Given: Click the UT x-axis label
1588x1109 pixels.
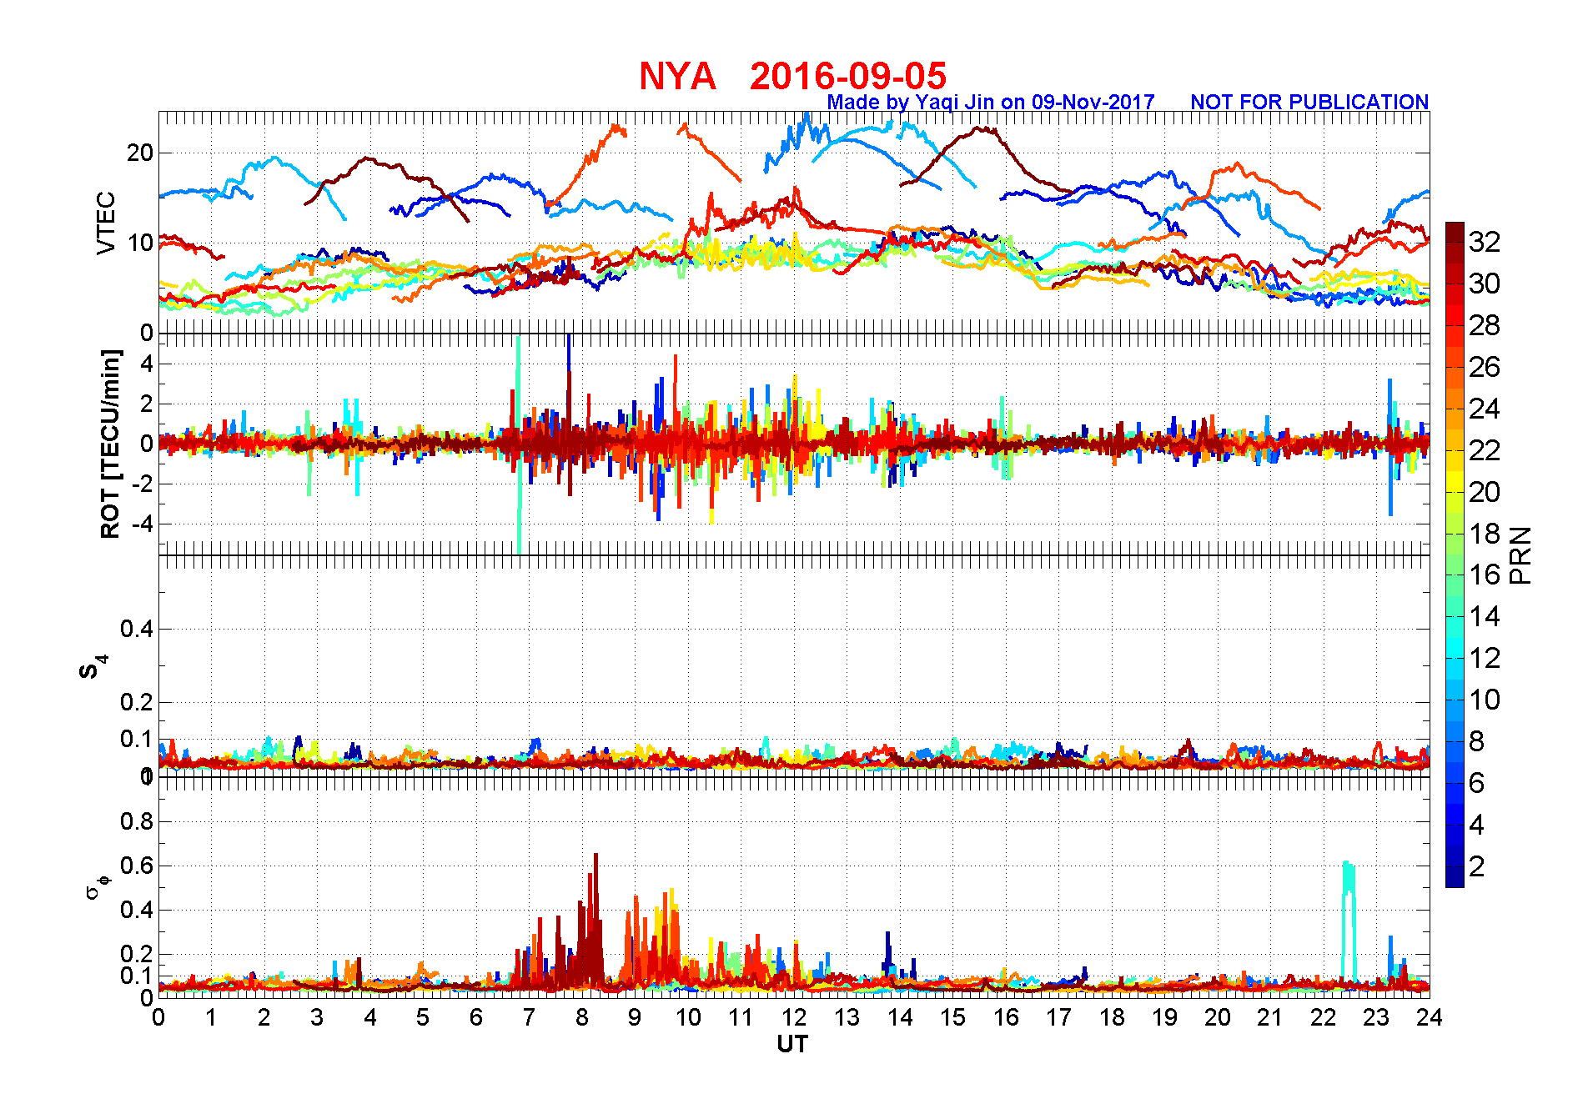Looking at the screenshot, I should click(x=792, y=1044).
